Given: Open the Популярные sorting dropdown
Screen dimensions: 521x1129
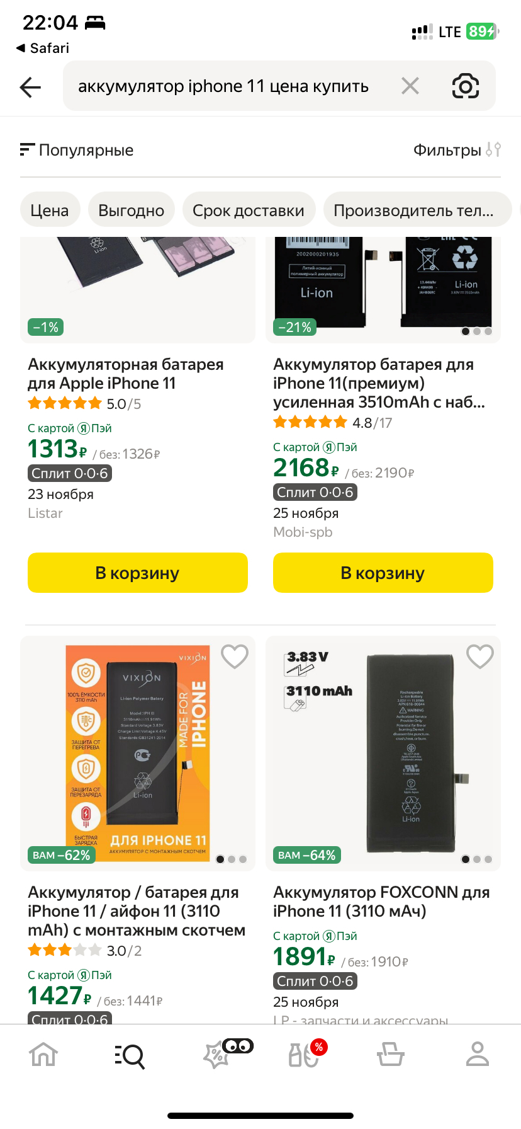Looking at the screenshot, I should click(77, 150).
